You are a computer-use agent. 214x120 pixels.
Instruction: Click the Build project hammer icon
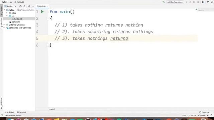click(164, 2)
